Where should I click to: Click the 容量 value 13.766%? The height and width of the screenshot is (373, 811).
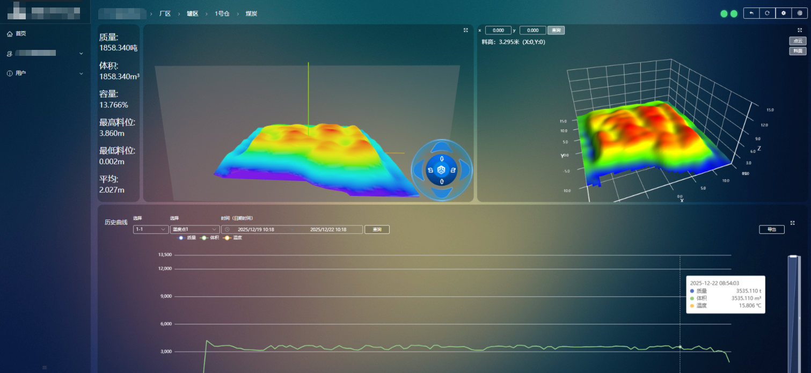114,105
